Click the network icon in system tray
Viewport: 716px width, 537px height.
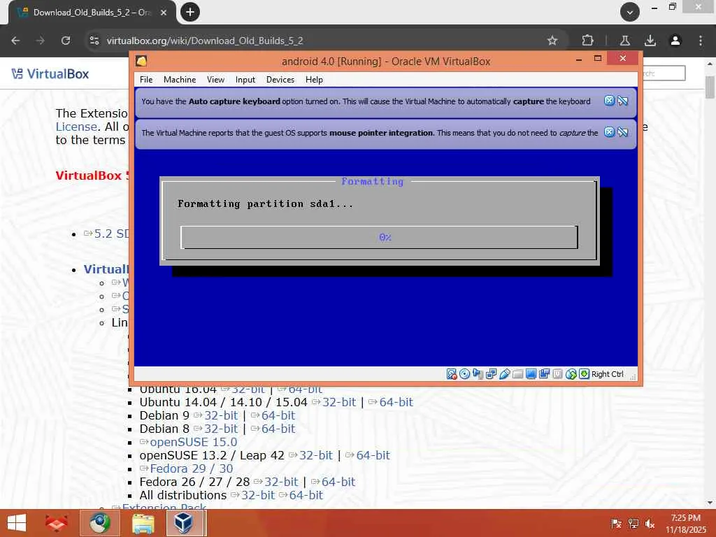point(633,524)
